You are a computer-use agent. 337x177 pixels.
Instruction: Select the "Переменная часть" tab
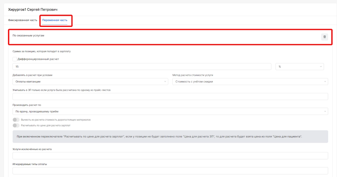(55, 20)
